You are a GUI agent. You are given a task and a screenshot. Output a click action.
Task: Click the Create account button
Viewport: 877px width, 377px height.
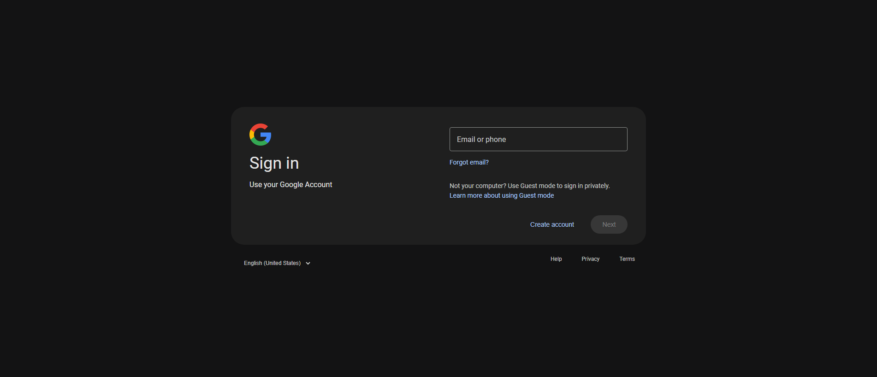point(552,224)
